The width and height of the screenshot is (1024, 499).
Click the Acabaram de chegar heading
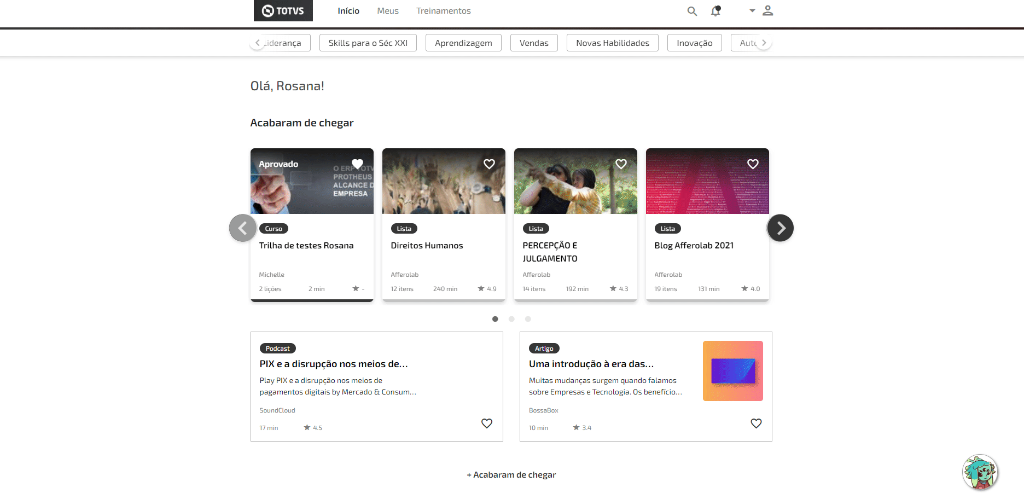pyautogui.click(x=302, y=123)
